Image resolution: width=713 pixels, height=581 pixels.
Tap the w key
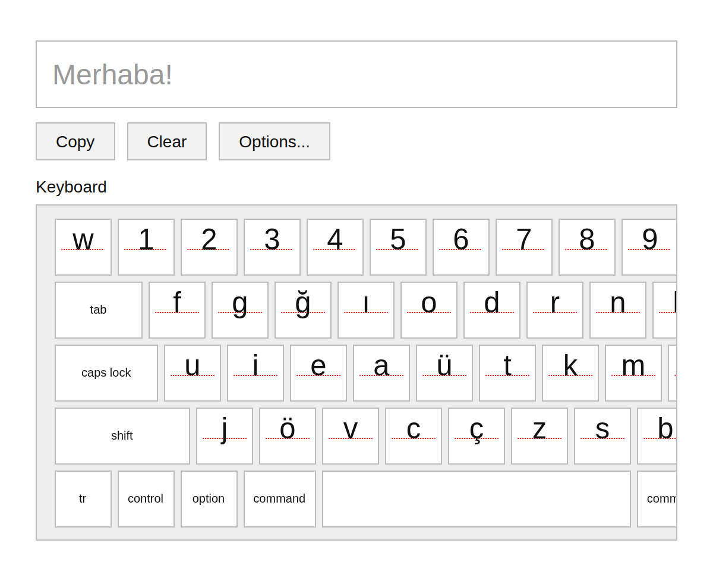[x=83, y=247]
